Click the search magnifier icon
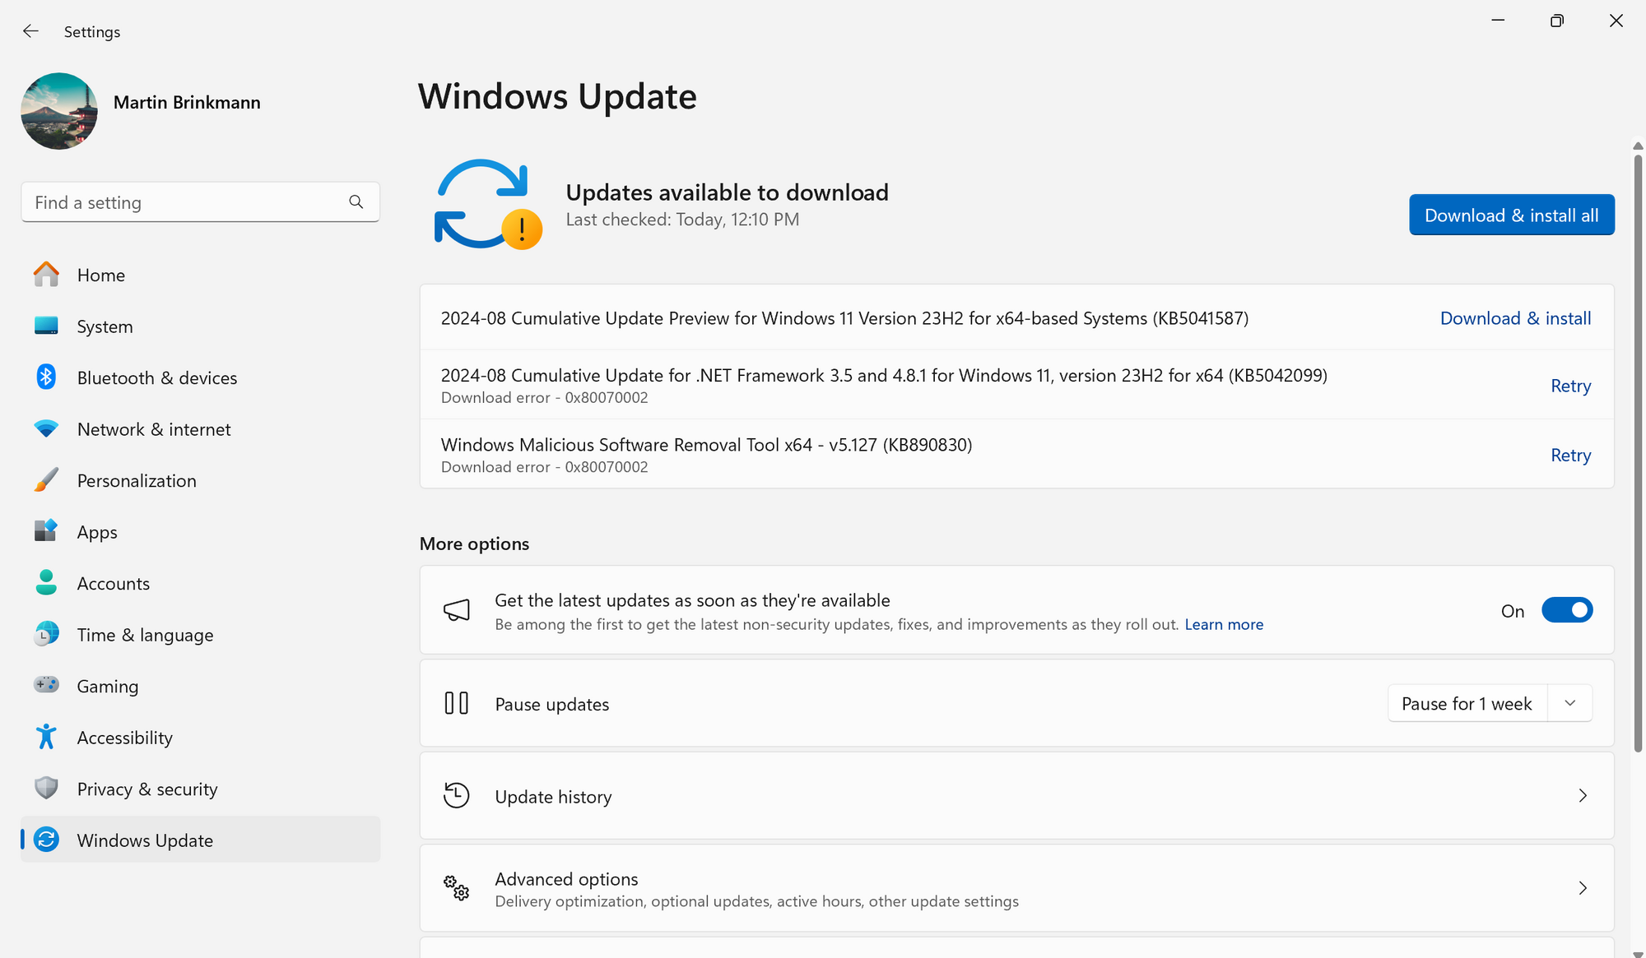This screenshot has height=958, width=1646. click(x=356, y=202)
